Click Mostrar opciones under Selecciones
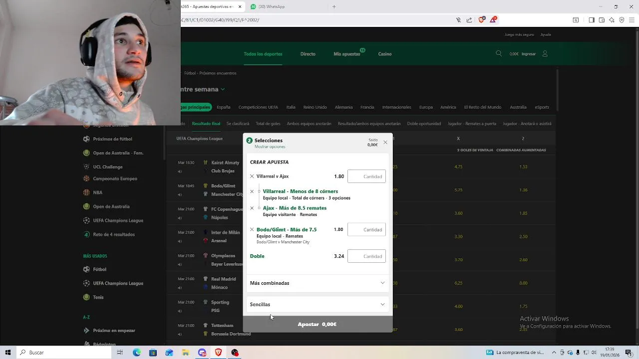 click(270, 147)
